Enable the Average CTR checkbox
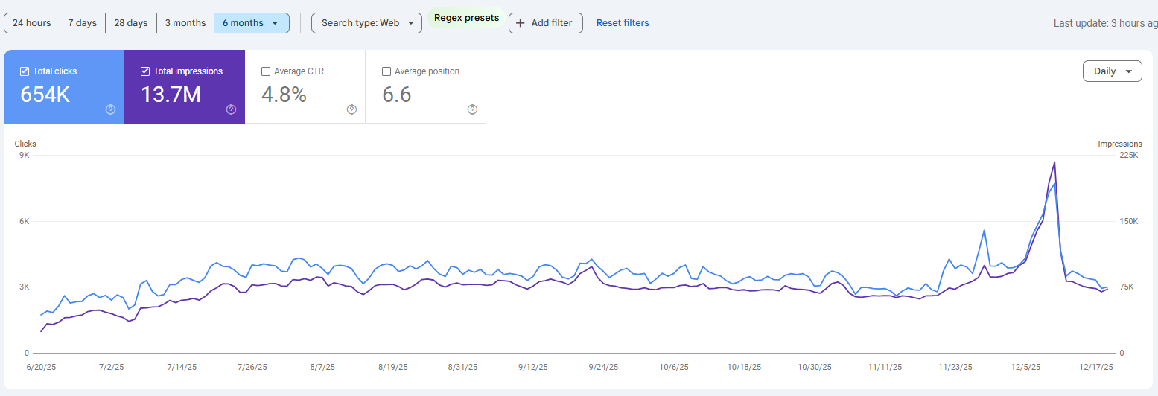 click(x=266, y=71)
